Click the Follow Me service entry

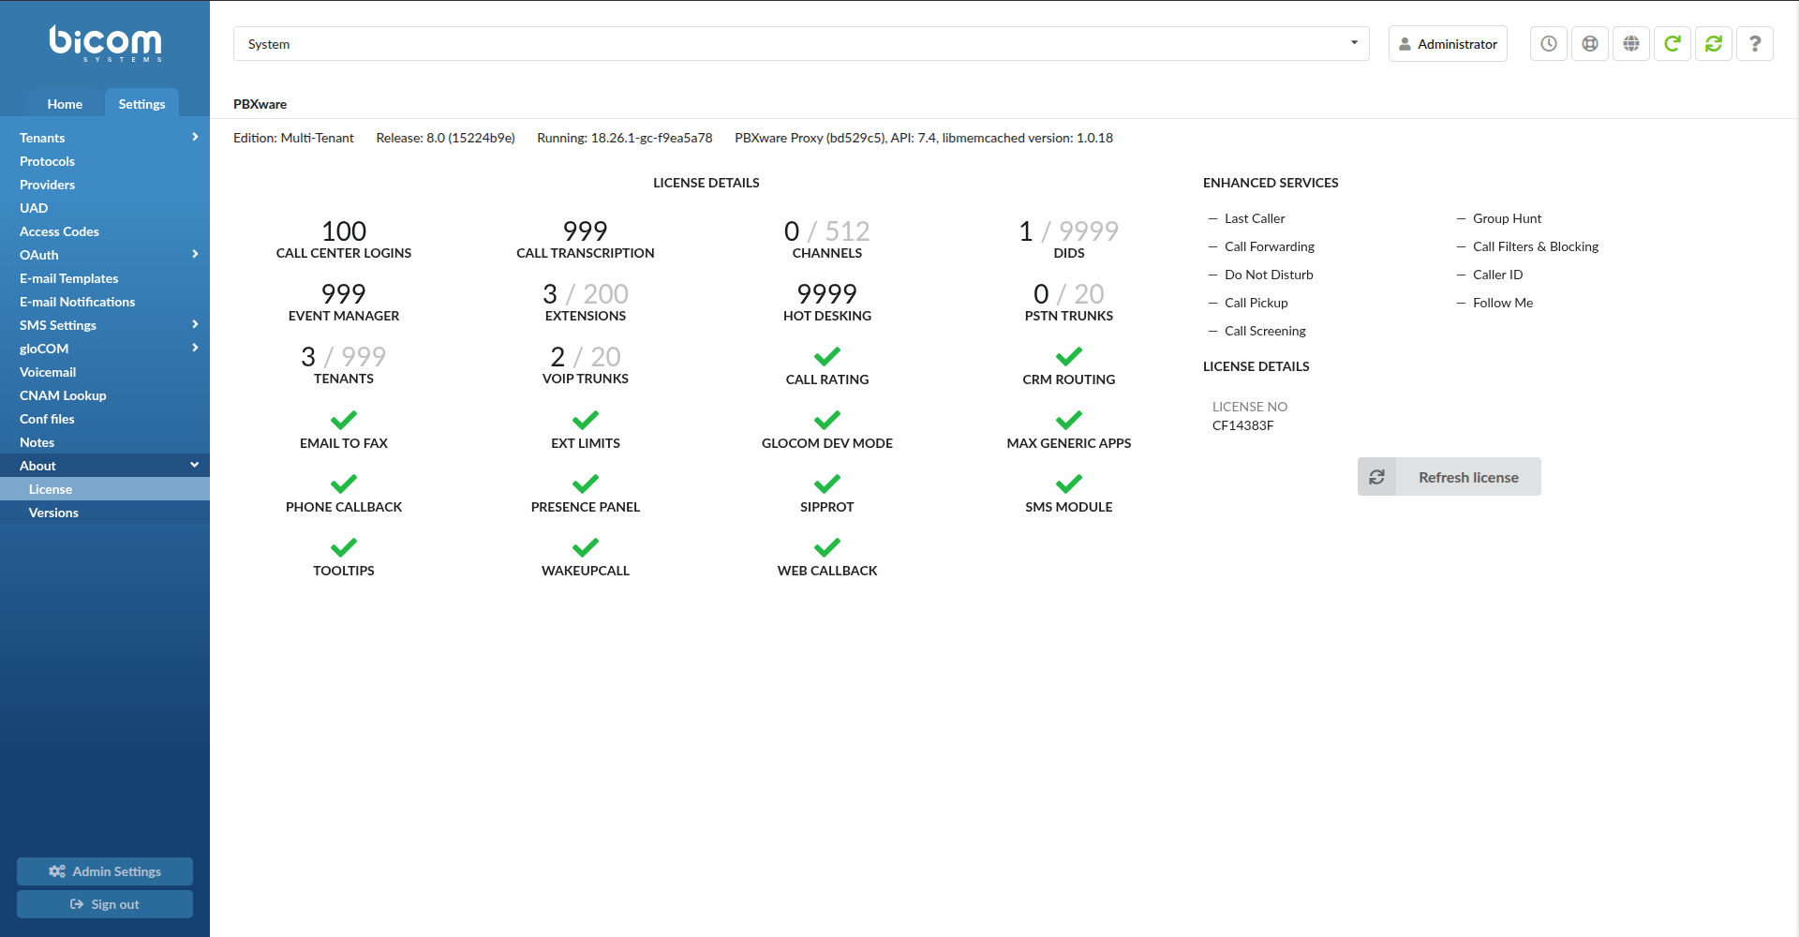click(x=1503, y=303)
